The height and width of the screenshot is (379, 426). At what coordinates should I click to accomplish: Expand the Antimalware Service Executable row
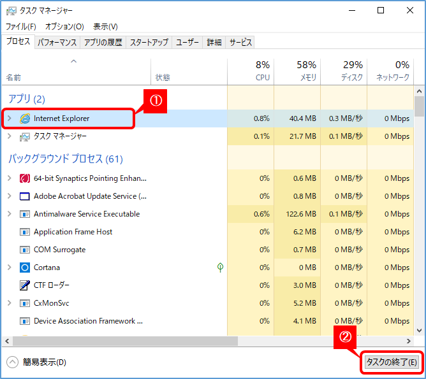(x=10, y=214)
